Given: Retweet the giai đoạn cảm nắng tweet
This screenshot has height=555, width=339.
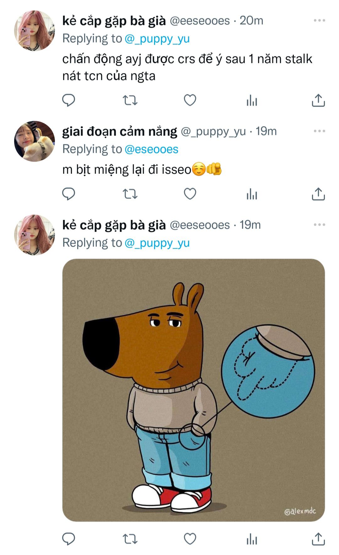Looking at the screenshot, I should pos(130,194).
